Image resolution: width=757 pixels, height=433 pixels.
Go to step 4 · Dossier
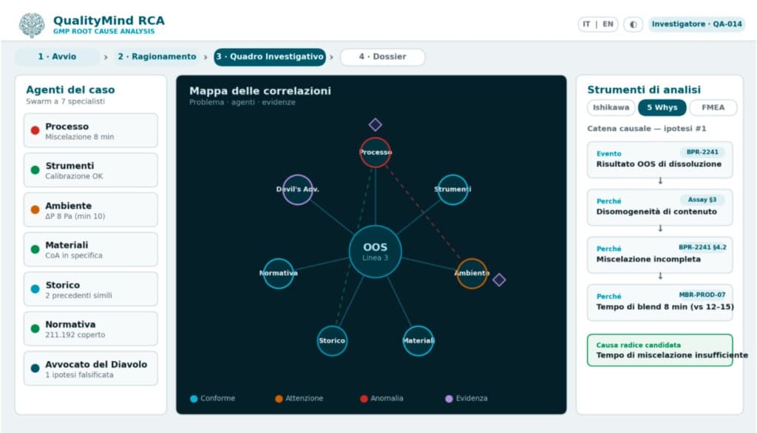(x=382, y=56)
